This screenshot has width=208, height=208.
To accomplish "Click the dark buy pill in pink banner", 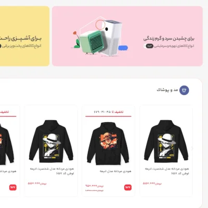I will coord(149,46).
